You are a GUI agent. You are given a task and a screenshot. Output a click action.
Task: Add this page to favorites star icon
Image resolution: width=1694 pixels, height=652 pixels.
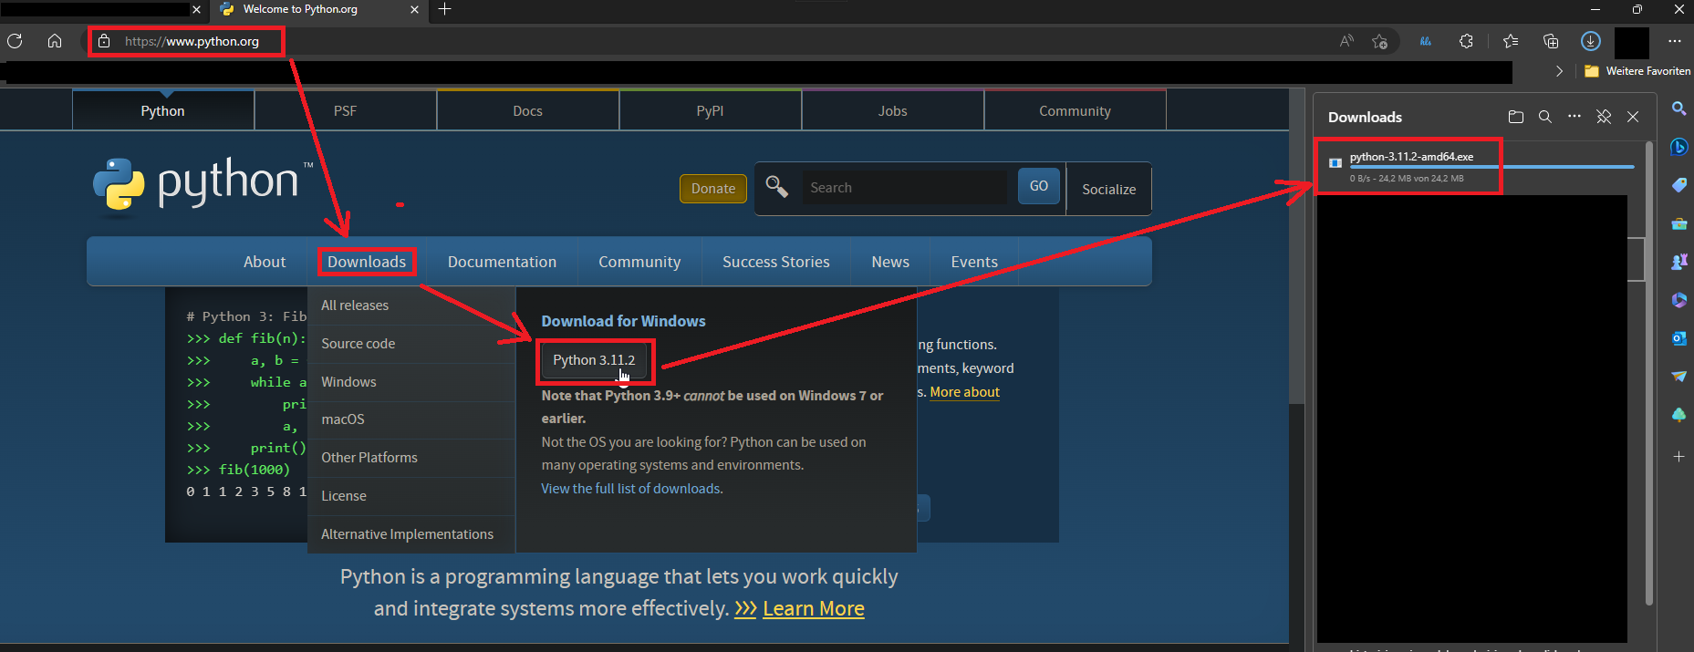[x=1379, y=41]
